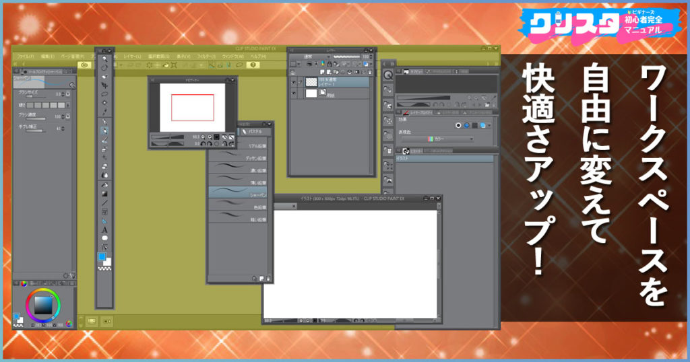Viewport: 690px width, 362px height.
Task: Select the Fill bucket tool
Action: (x=104, y=185)
